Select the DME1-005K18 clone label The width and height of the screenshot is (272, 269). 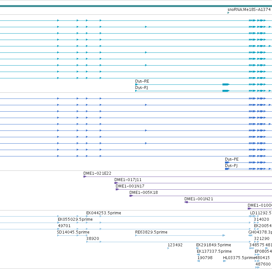point(144,193)
